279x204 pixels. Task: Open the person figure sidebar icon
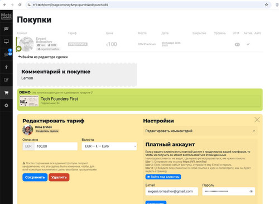tap(6, 67)
